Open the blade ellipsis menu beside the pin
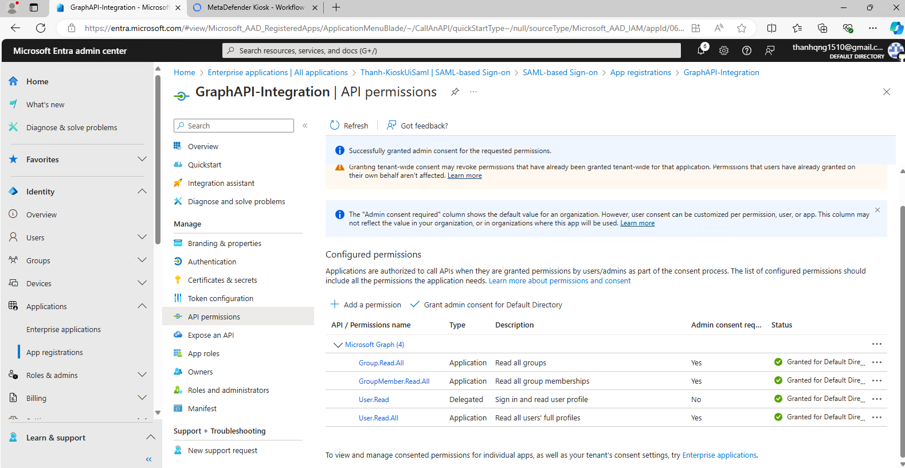905x468 pixels. point(473,92)
